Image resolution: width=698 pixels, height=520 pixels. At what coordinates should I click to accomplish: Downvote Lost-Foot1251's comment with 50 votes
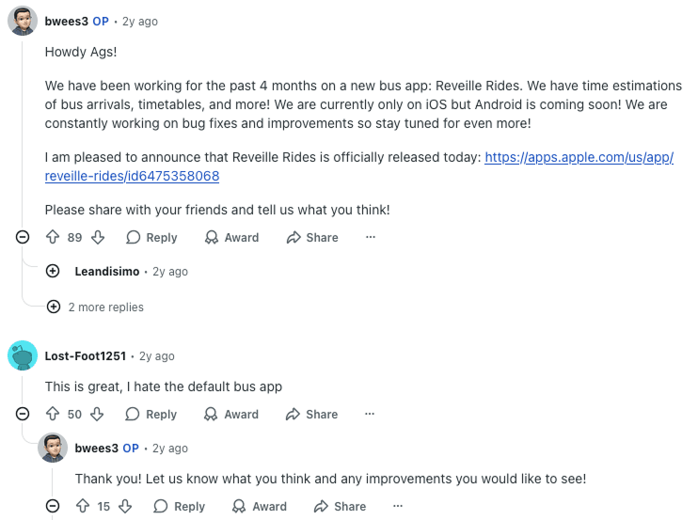(98, 415)
